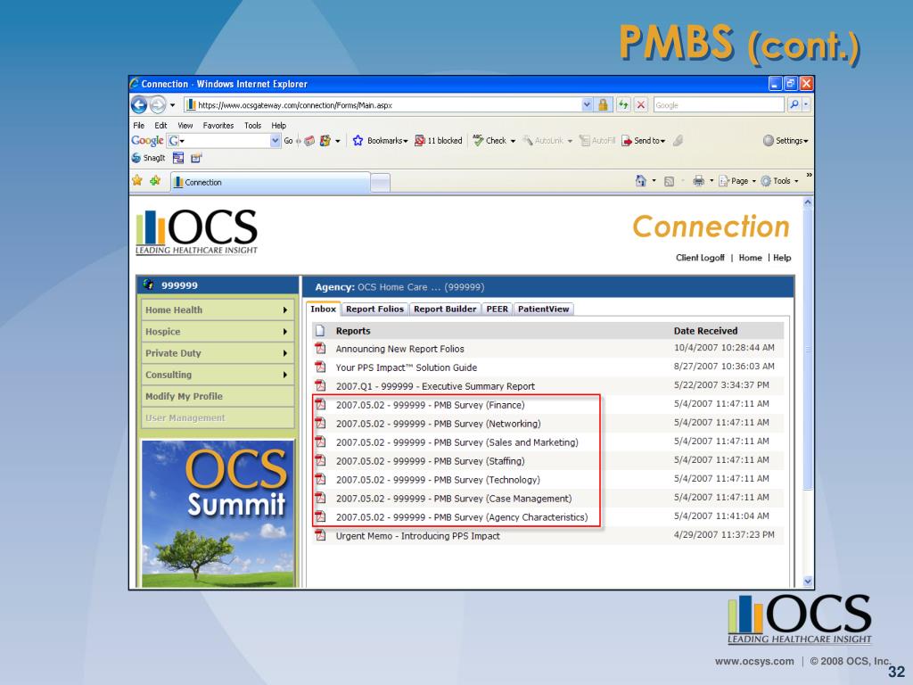Viewport: 913px width, 685px height.
Task: Click the search magnifier icon
Action: 794,105
